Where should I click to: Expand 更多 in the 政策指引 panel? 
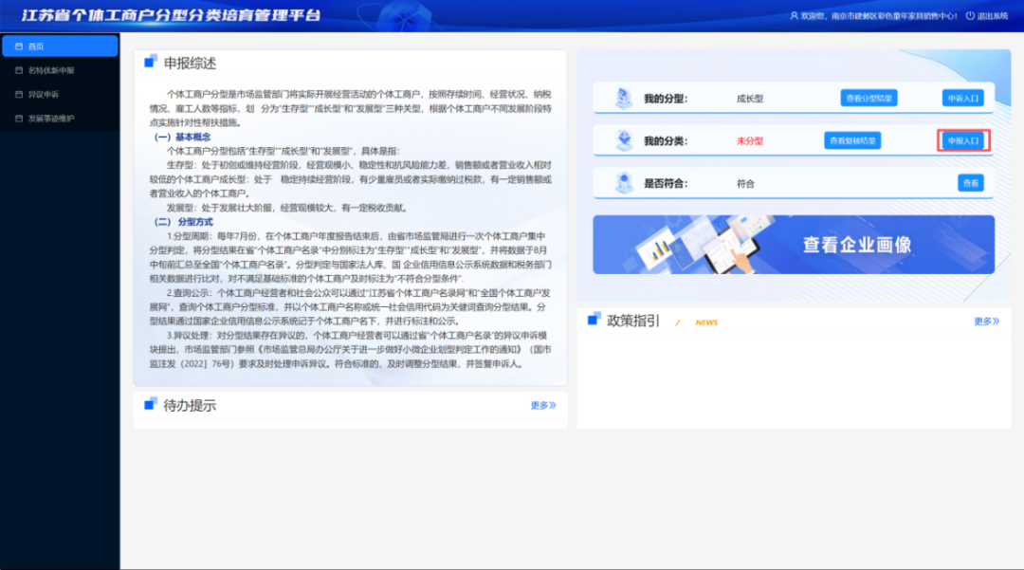[x=986, y=321]
